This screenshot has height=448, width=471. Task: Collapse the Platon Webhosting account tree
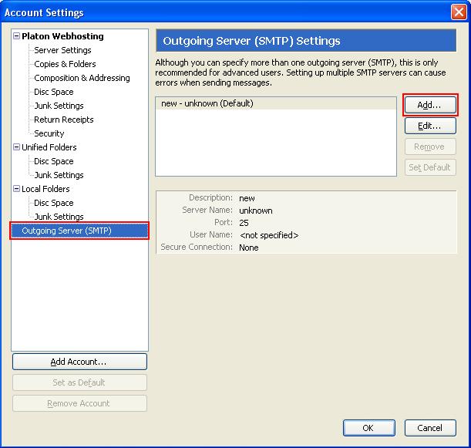pyautogui.click(x=17, y=36)
